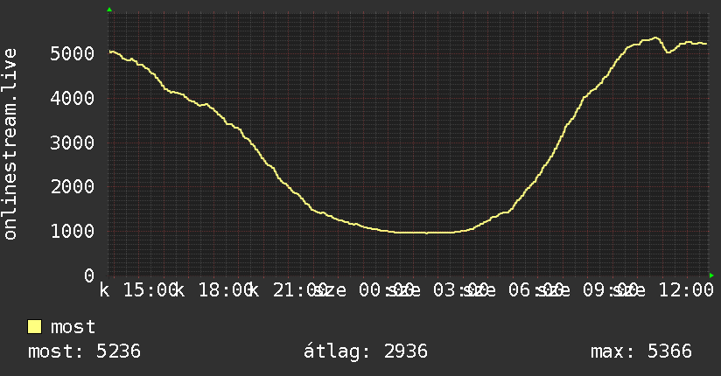Viewport: 721px width, 376px height.
Task: Click the green arrow atop the y-axis
Action: click(x=109, y=10)
